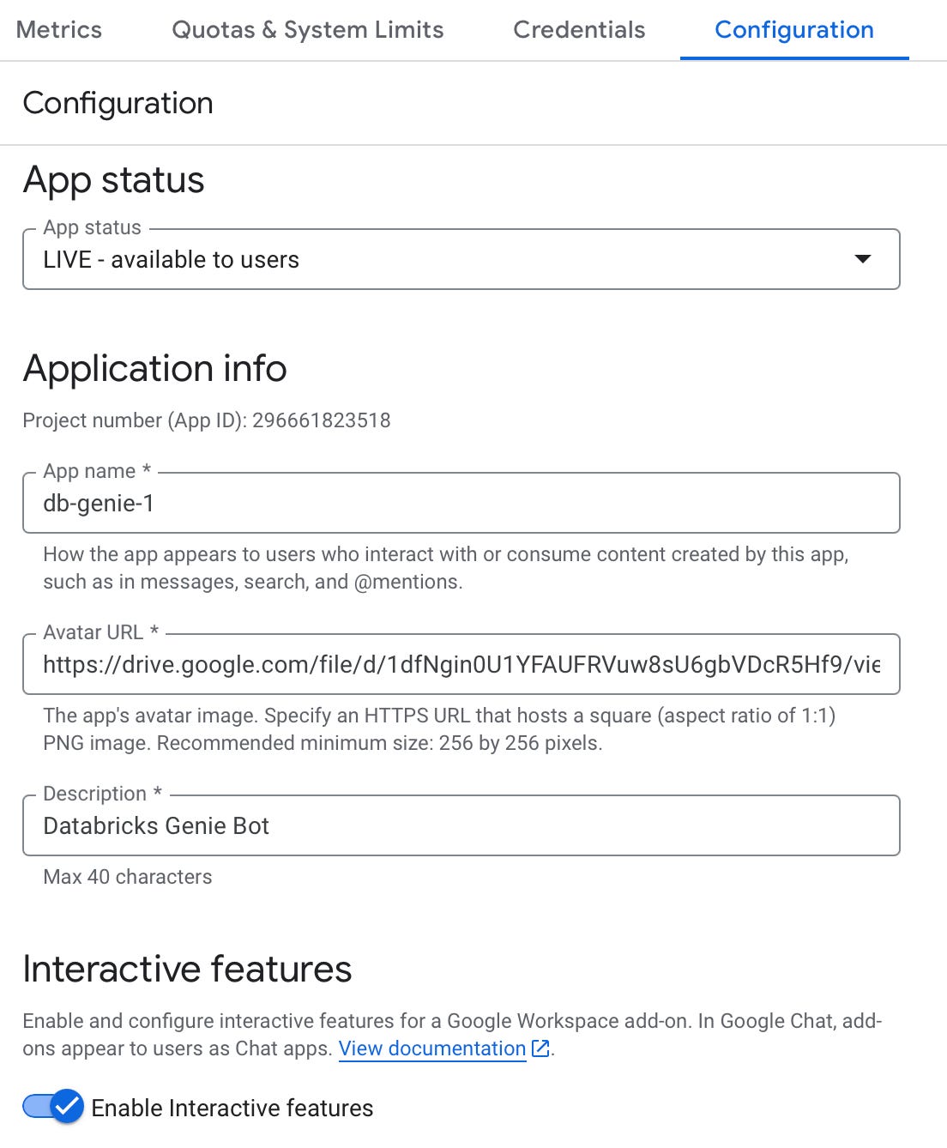Click the App status dropdown arrow

(863, 259)
